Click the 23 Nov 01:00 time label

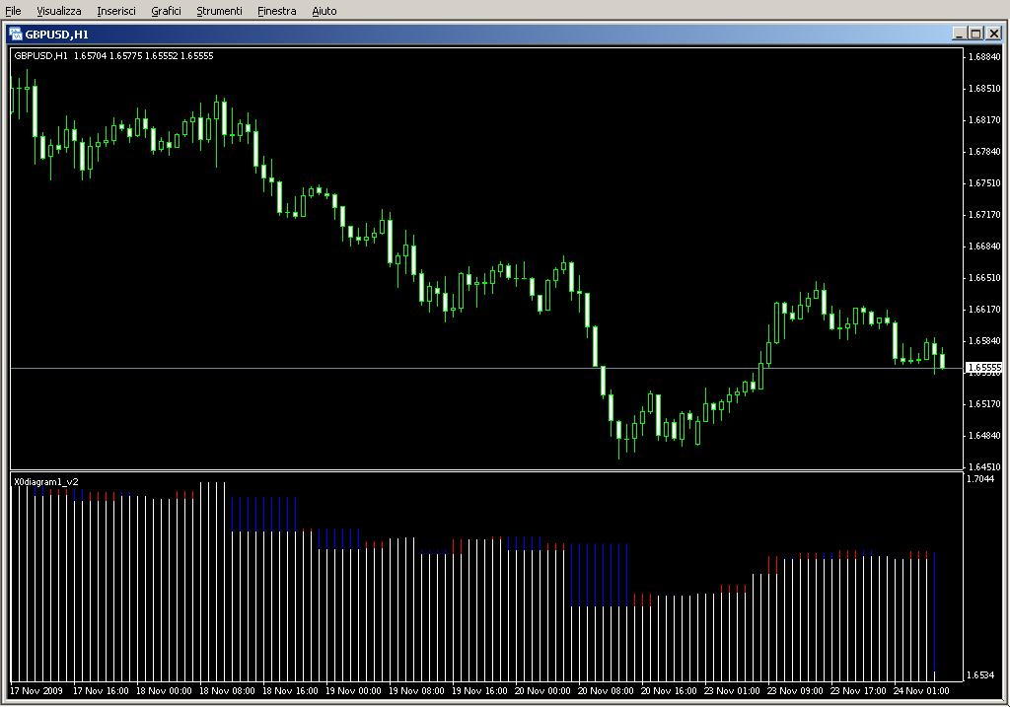732,691
